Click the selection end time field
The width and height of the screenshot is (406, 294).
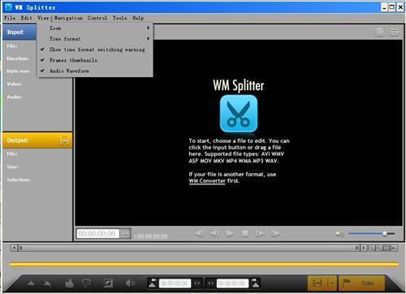232,283
